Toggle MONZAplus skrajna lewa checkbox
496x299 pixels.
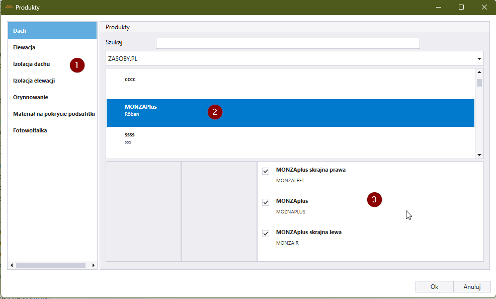(266, 234)
